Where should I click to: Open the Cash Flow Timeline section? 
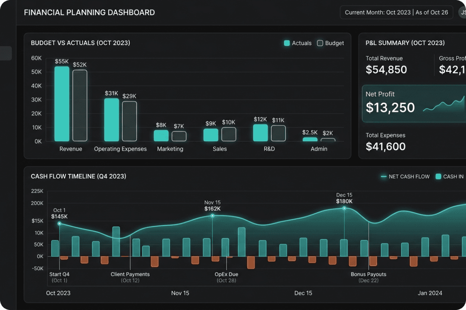pos(79,177)
